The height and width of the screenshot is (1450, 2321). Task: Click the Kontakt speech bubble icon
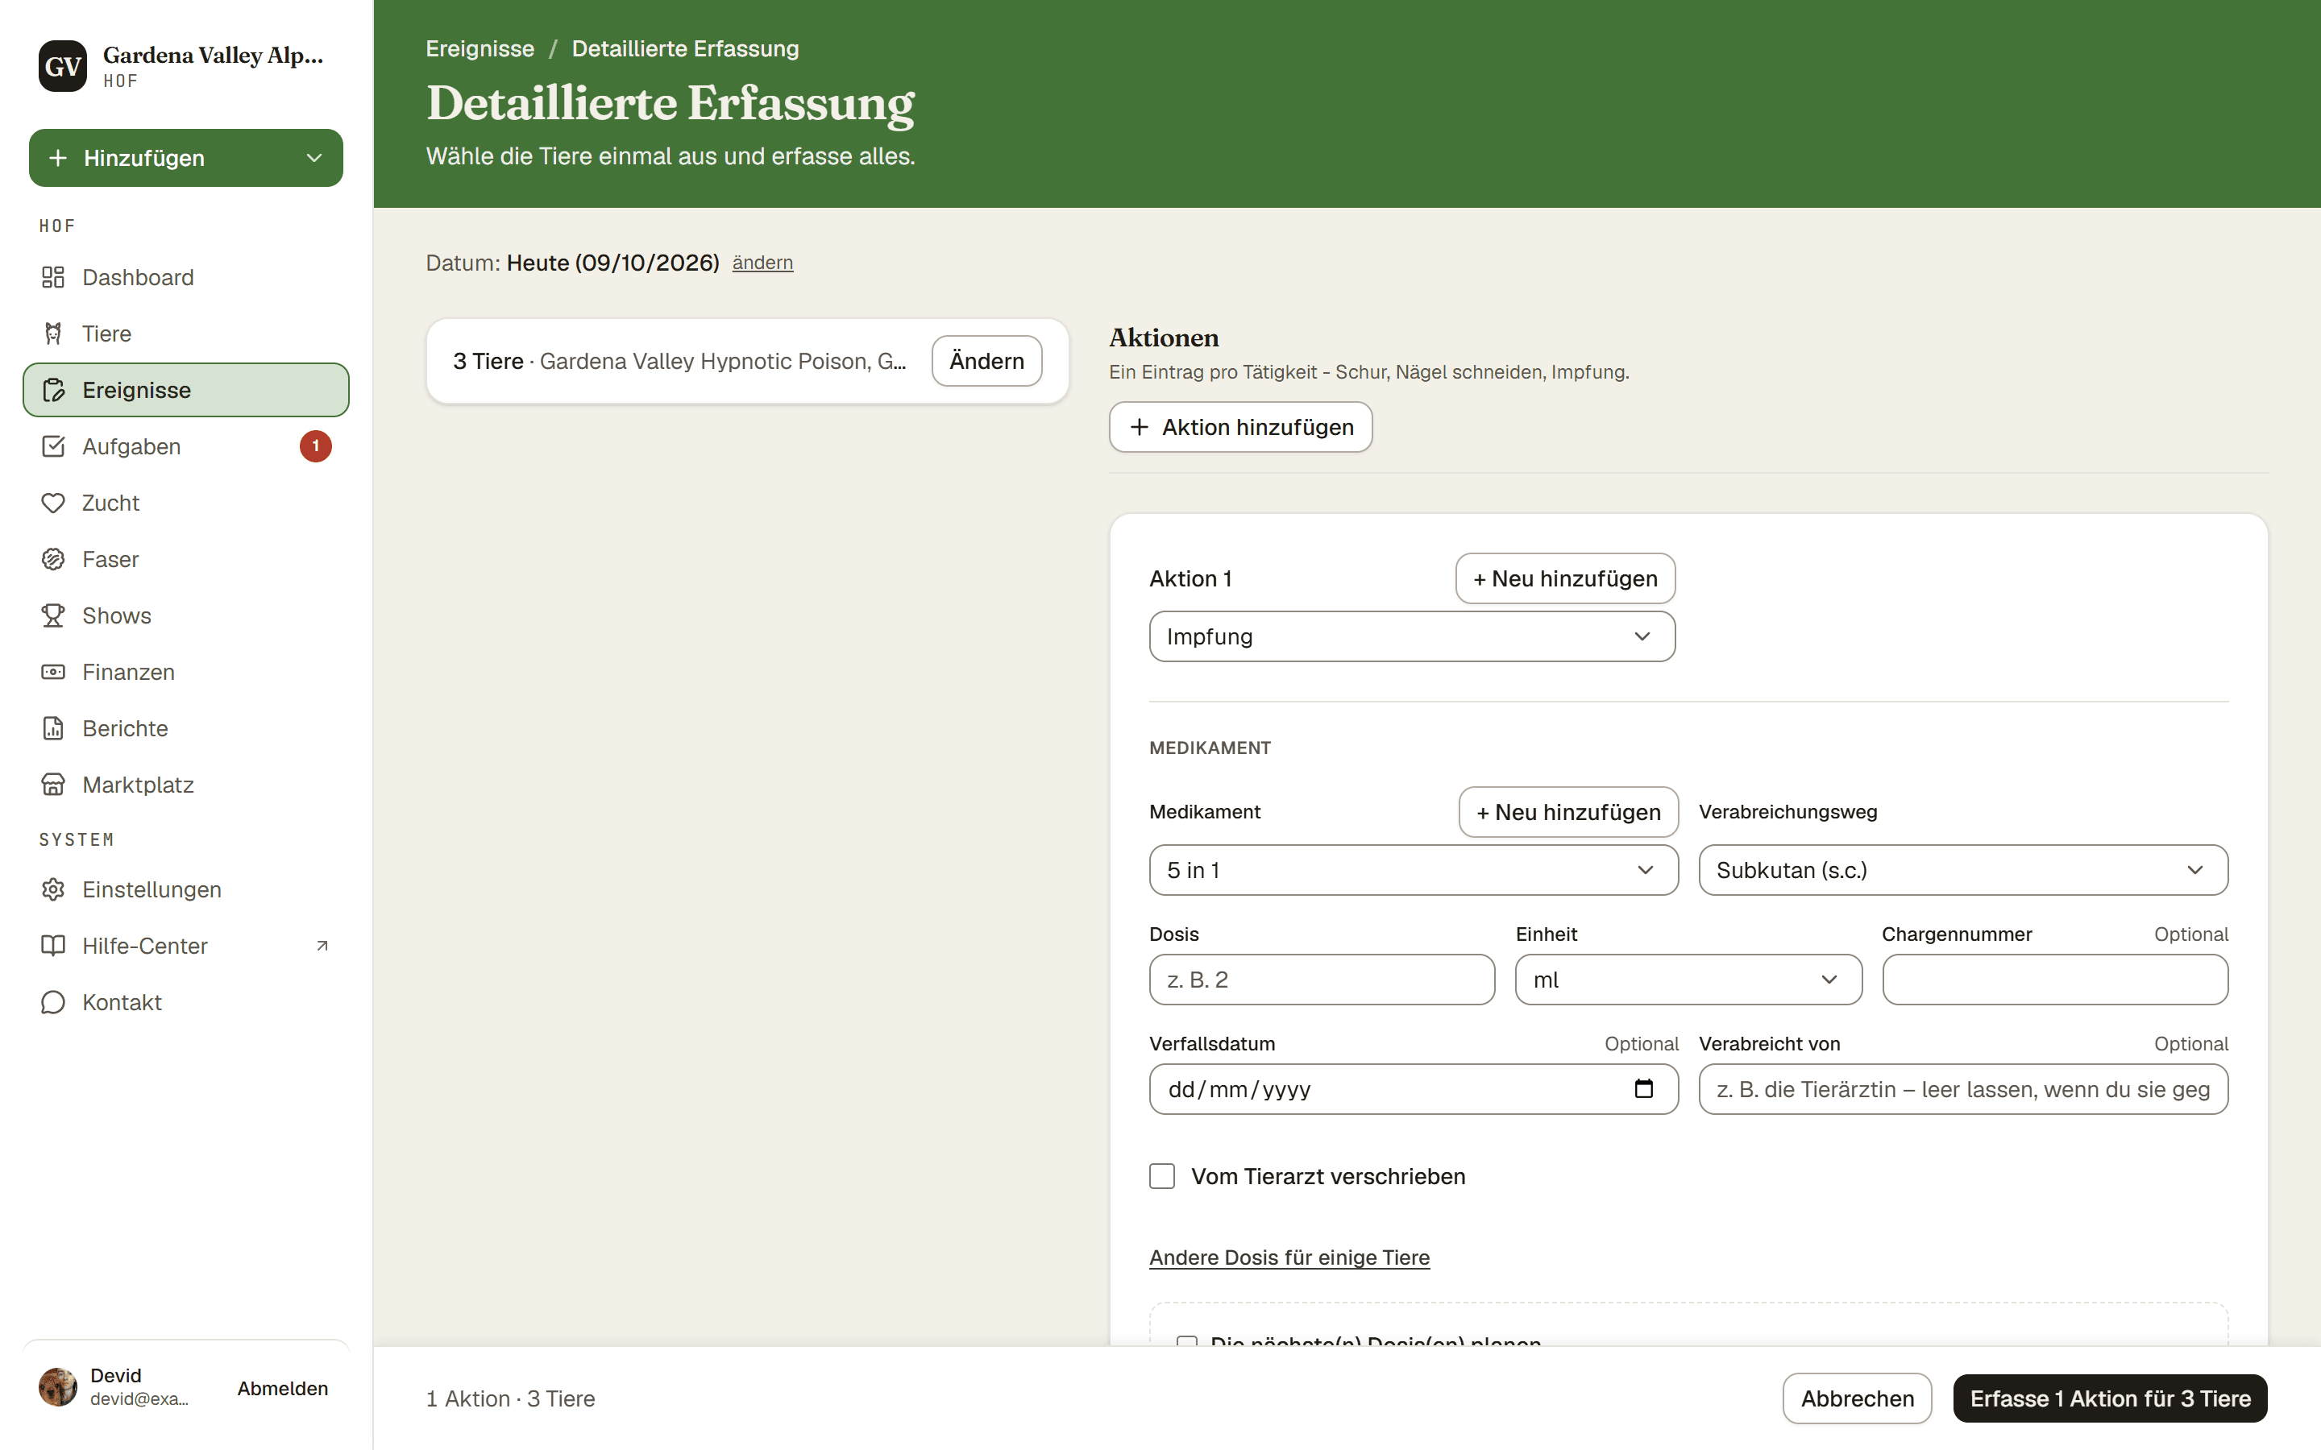click(x=52, y=1002)
